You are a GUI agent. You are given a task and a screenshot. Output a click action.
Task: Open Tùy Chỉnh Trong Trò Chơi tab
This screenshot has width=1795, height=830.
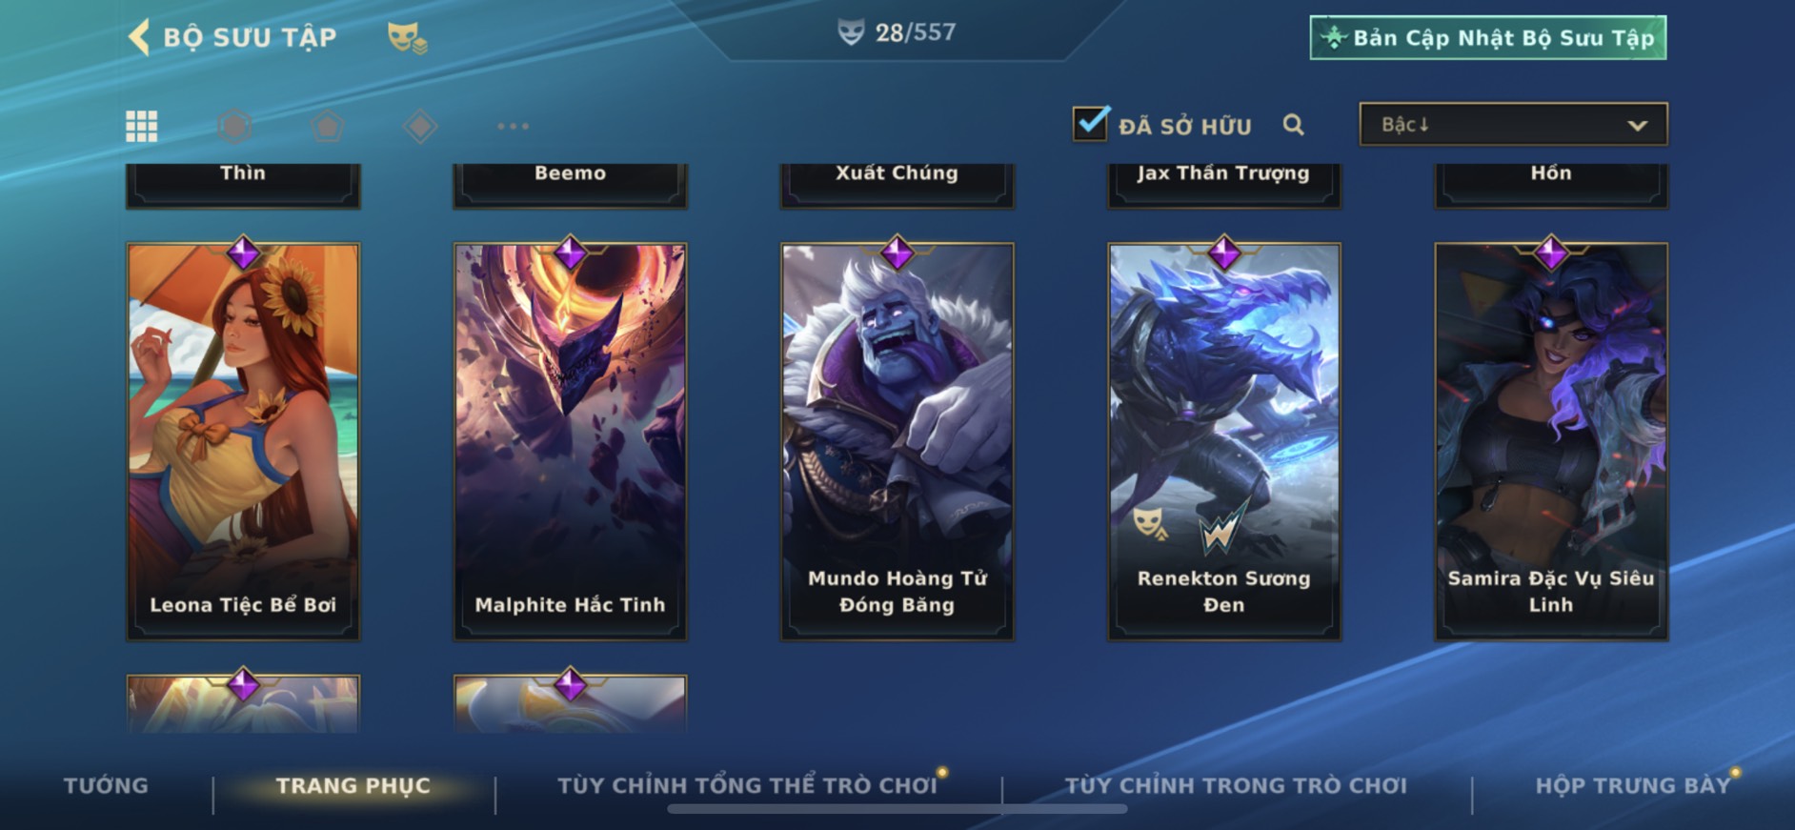coord(1236,786)
